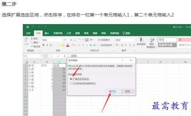
Task: Toggle Bold formatting
Action: (43, 45)
